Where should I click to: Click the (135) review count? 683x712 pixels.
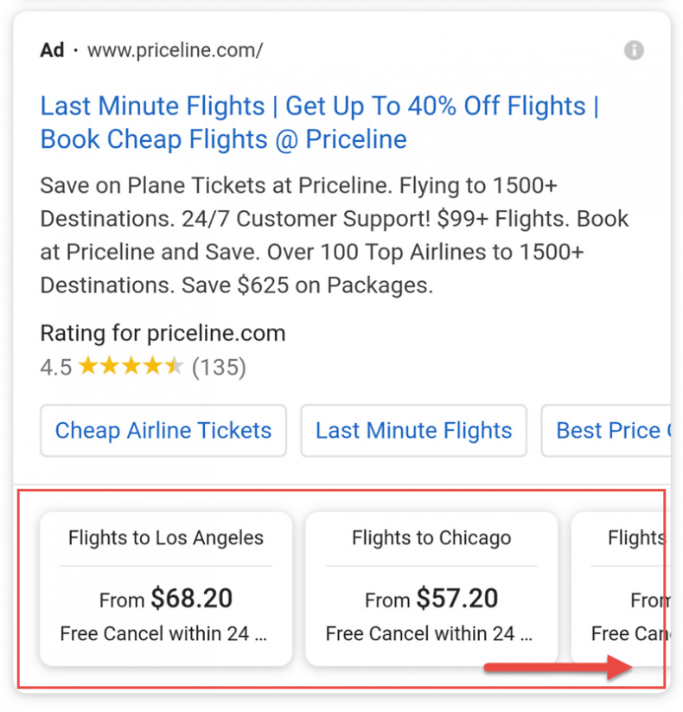click(219, 368)
